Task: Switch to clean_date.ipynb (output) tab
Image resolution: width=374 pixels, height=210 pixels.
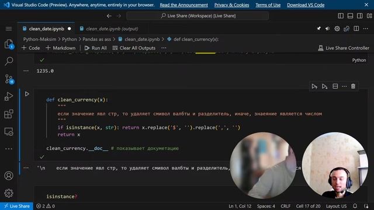Action: [x=112, y=29]
